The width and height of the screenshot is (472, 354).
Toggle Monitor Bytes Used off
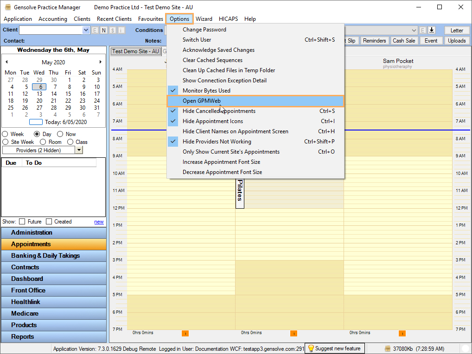pos(255,90)
